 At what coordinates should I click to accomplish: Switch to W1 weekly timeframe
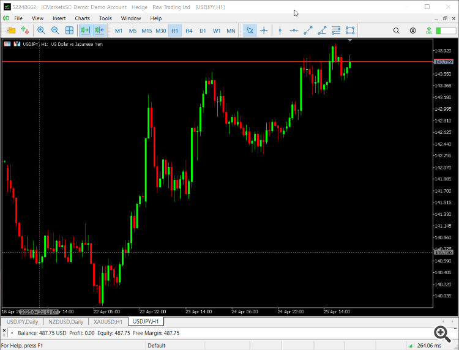point(217,31)
